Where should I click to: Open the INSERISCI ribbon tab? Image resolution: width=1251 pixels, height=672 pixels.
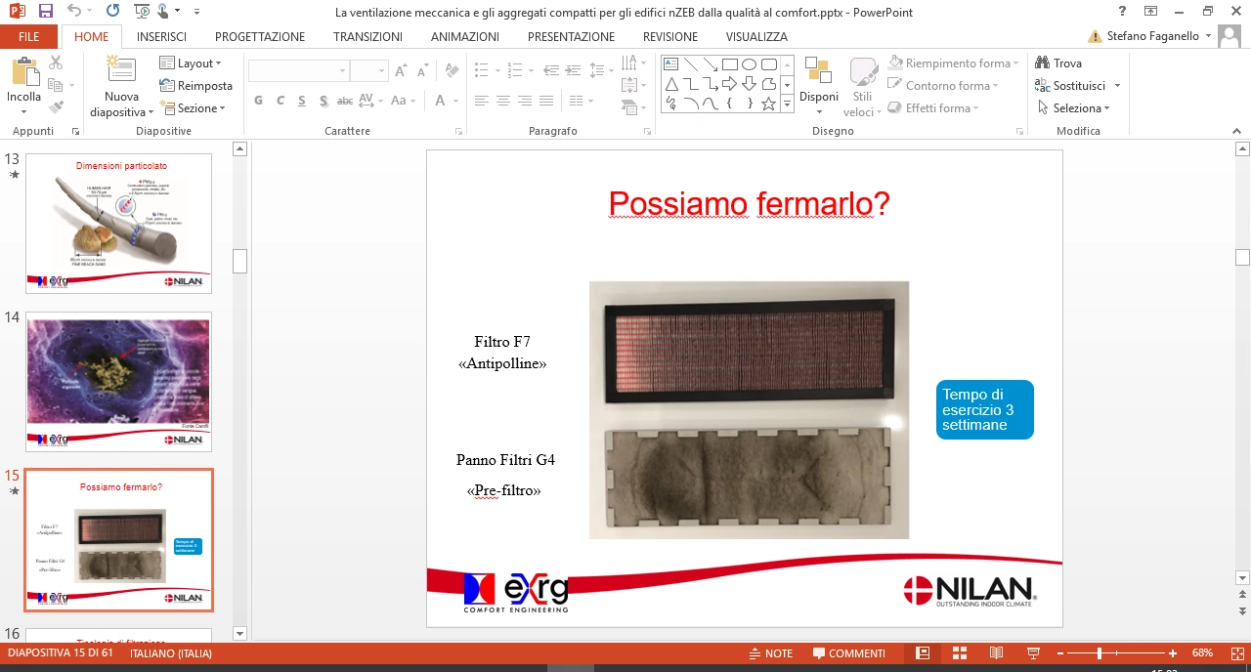(161, 37)
